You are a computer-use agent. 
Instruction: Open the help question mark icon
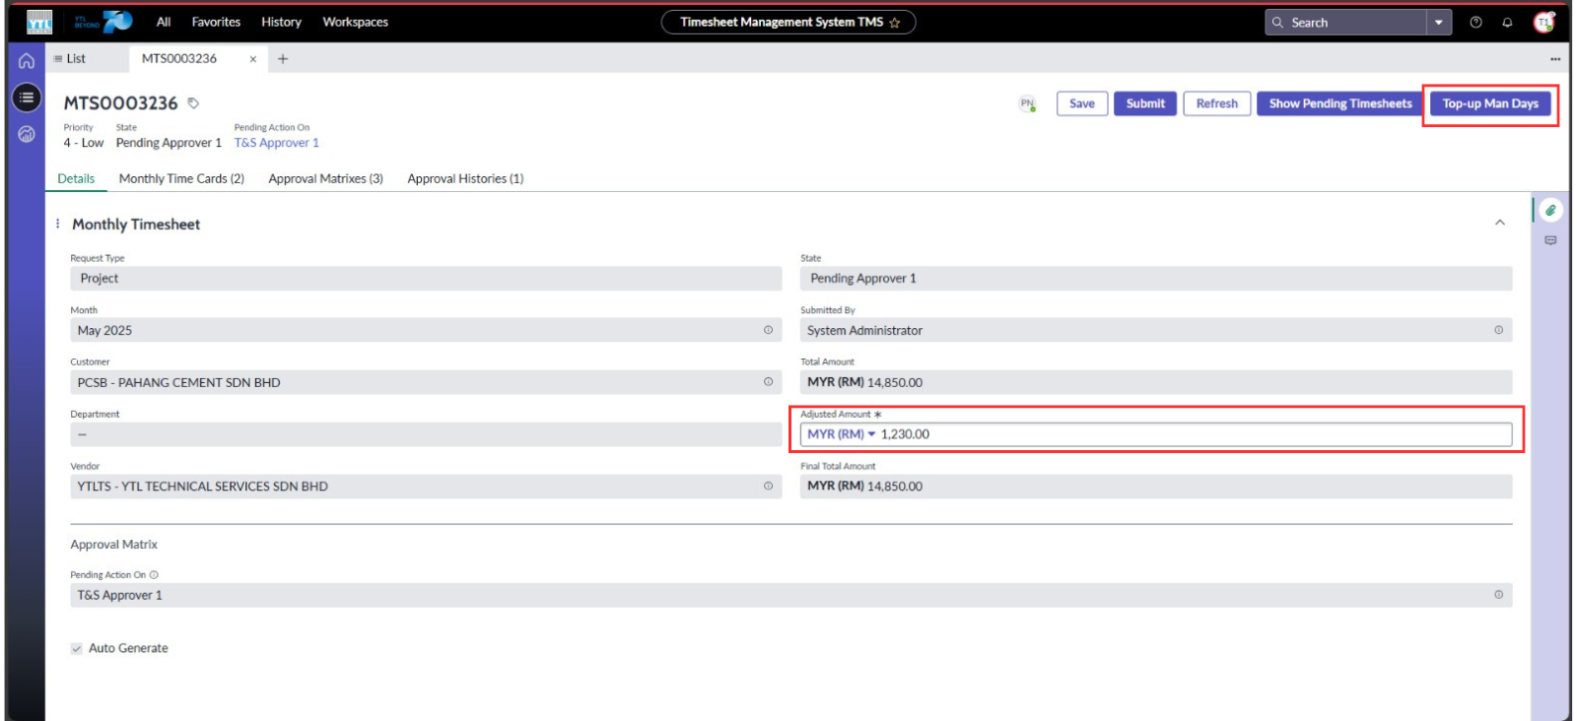coord(1475,23)
